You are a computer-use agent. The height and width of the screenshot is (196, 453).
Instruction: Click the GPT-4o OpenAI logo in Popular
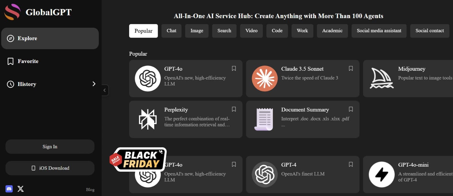(148, 78)
